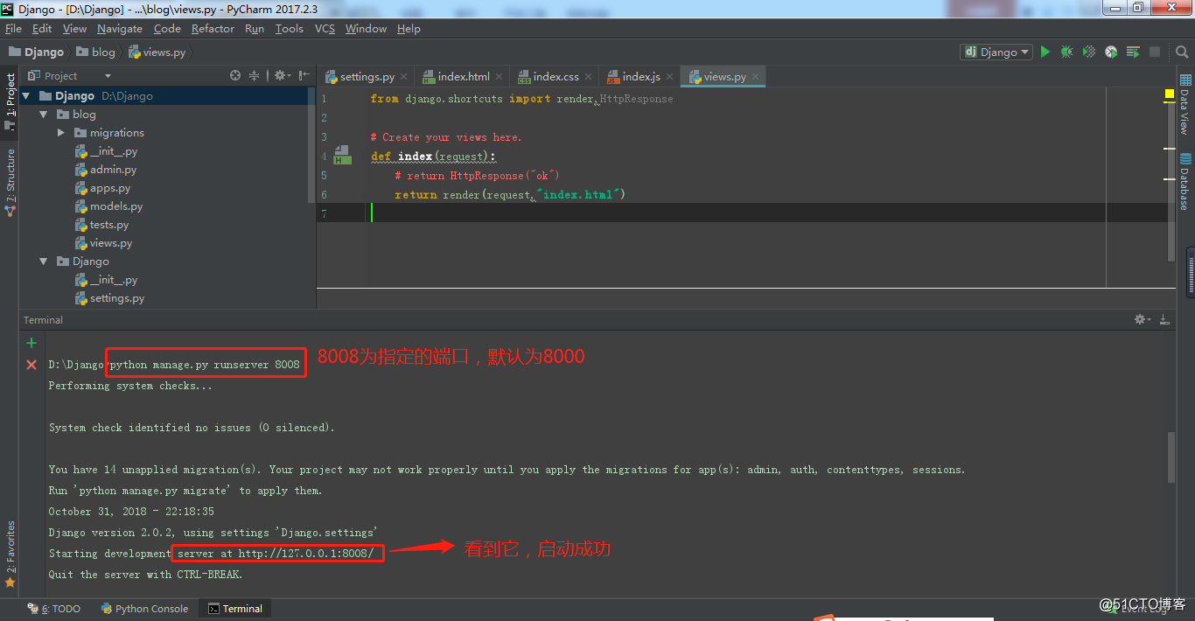Open the Data View side panel
The height and width of the screenshot is (621, 1195).
pyautogui.click(x=1185, y=105)
